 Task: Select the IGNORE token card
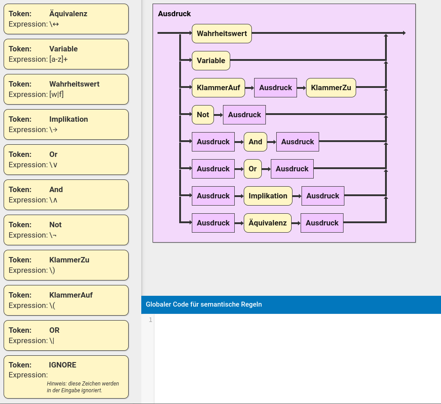[66, 377]
